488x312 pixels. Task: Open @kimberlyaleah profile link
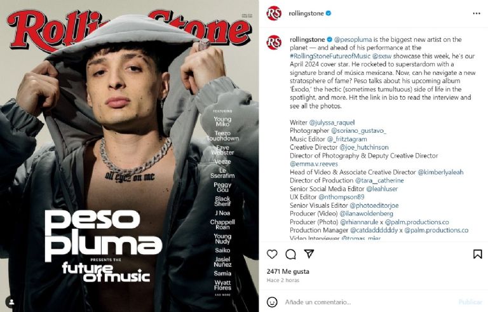(x=440, y=172)
